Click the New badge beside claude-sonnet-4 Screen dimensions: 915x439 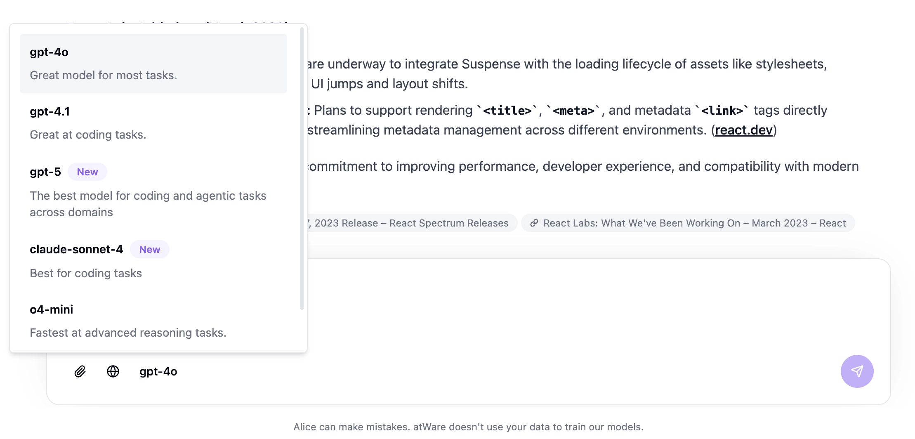(x=150, y=249)
